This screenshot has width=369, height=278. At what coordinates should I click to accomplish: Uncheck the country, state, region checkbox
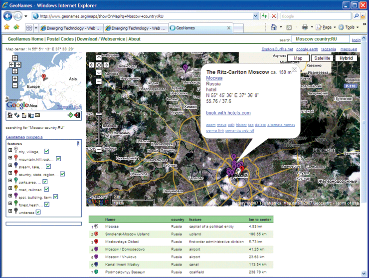pos(62,174)
